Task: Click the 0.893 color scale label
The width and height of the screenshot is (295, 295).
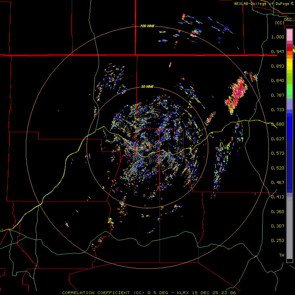Action: tap(278, 66)
